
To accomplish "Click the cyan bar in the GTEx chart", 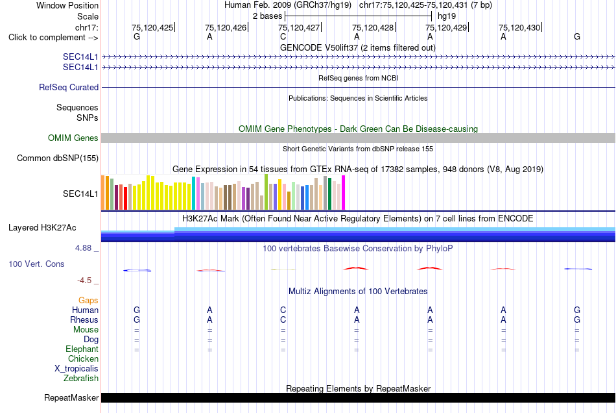I will pyautogui.click(x=194, y=193).
